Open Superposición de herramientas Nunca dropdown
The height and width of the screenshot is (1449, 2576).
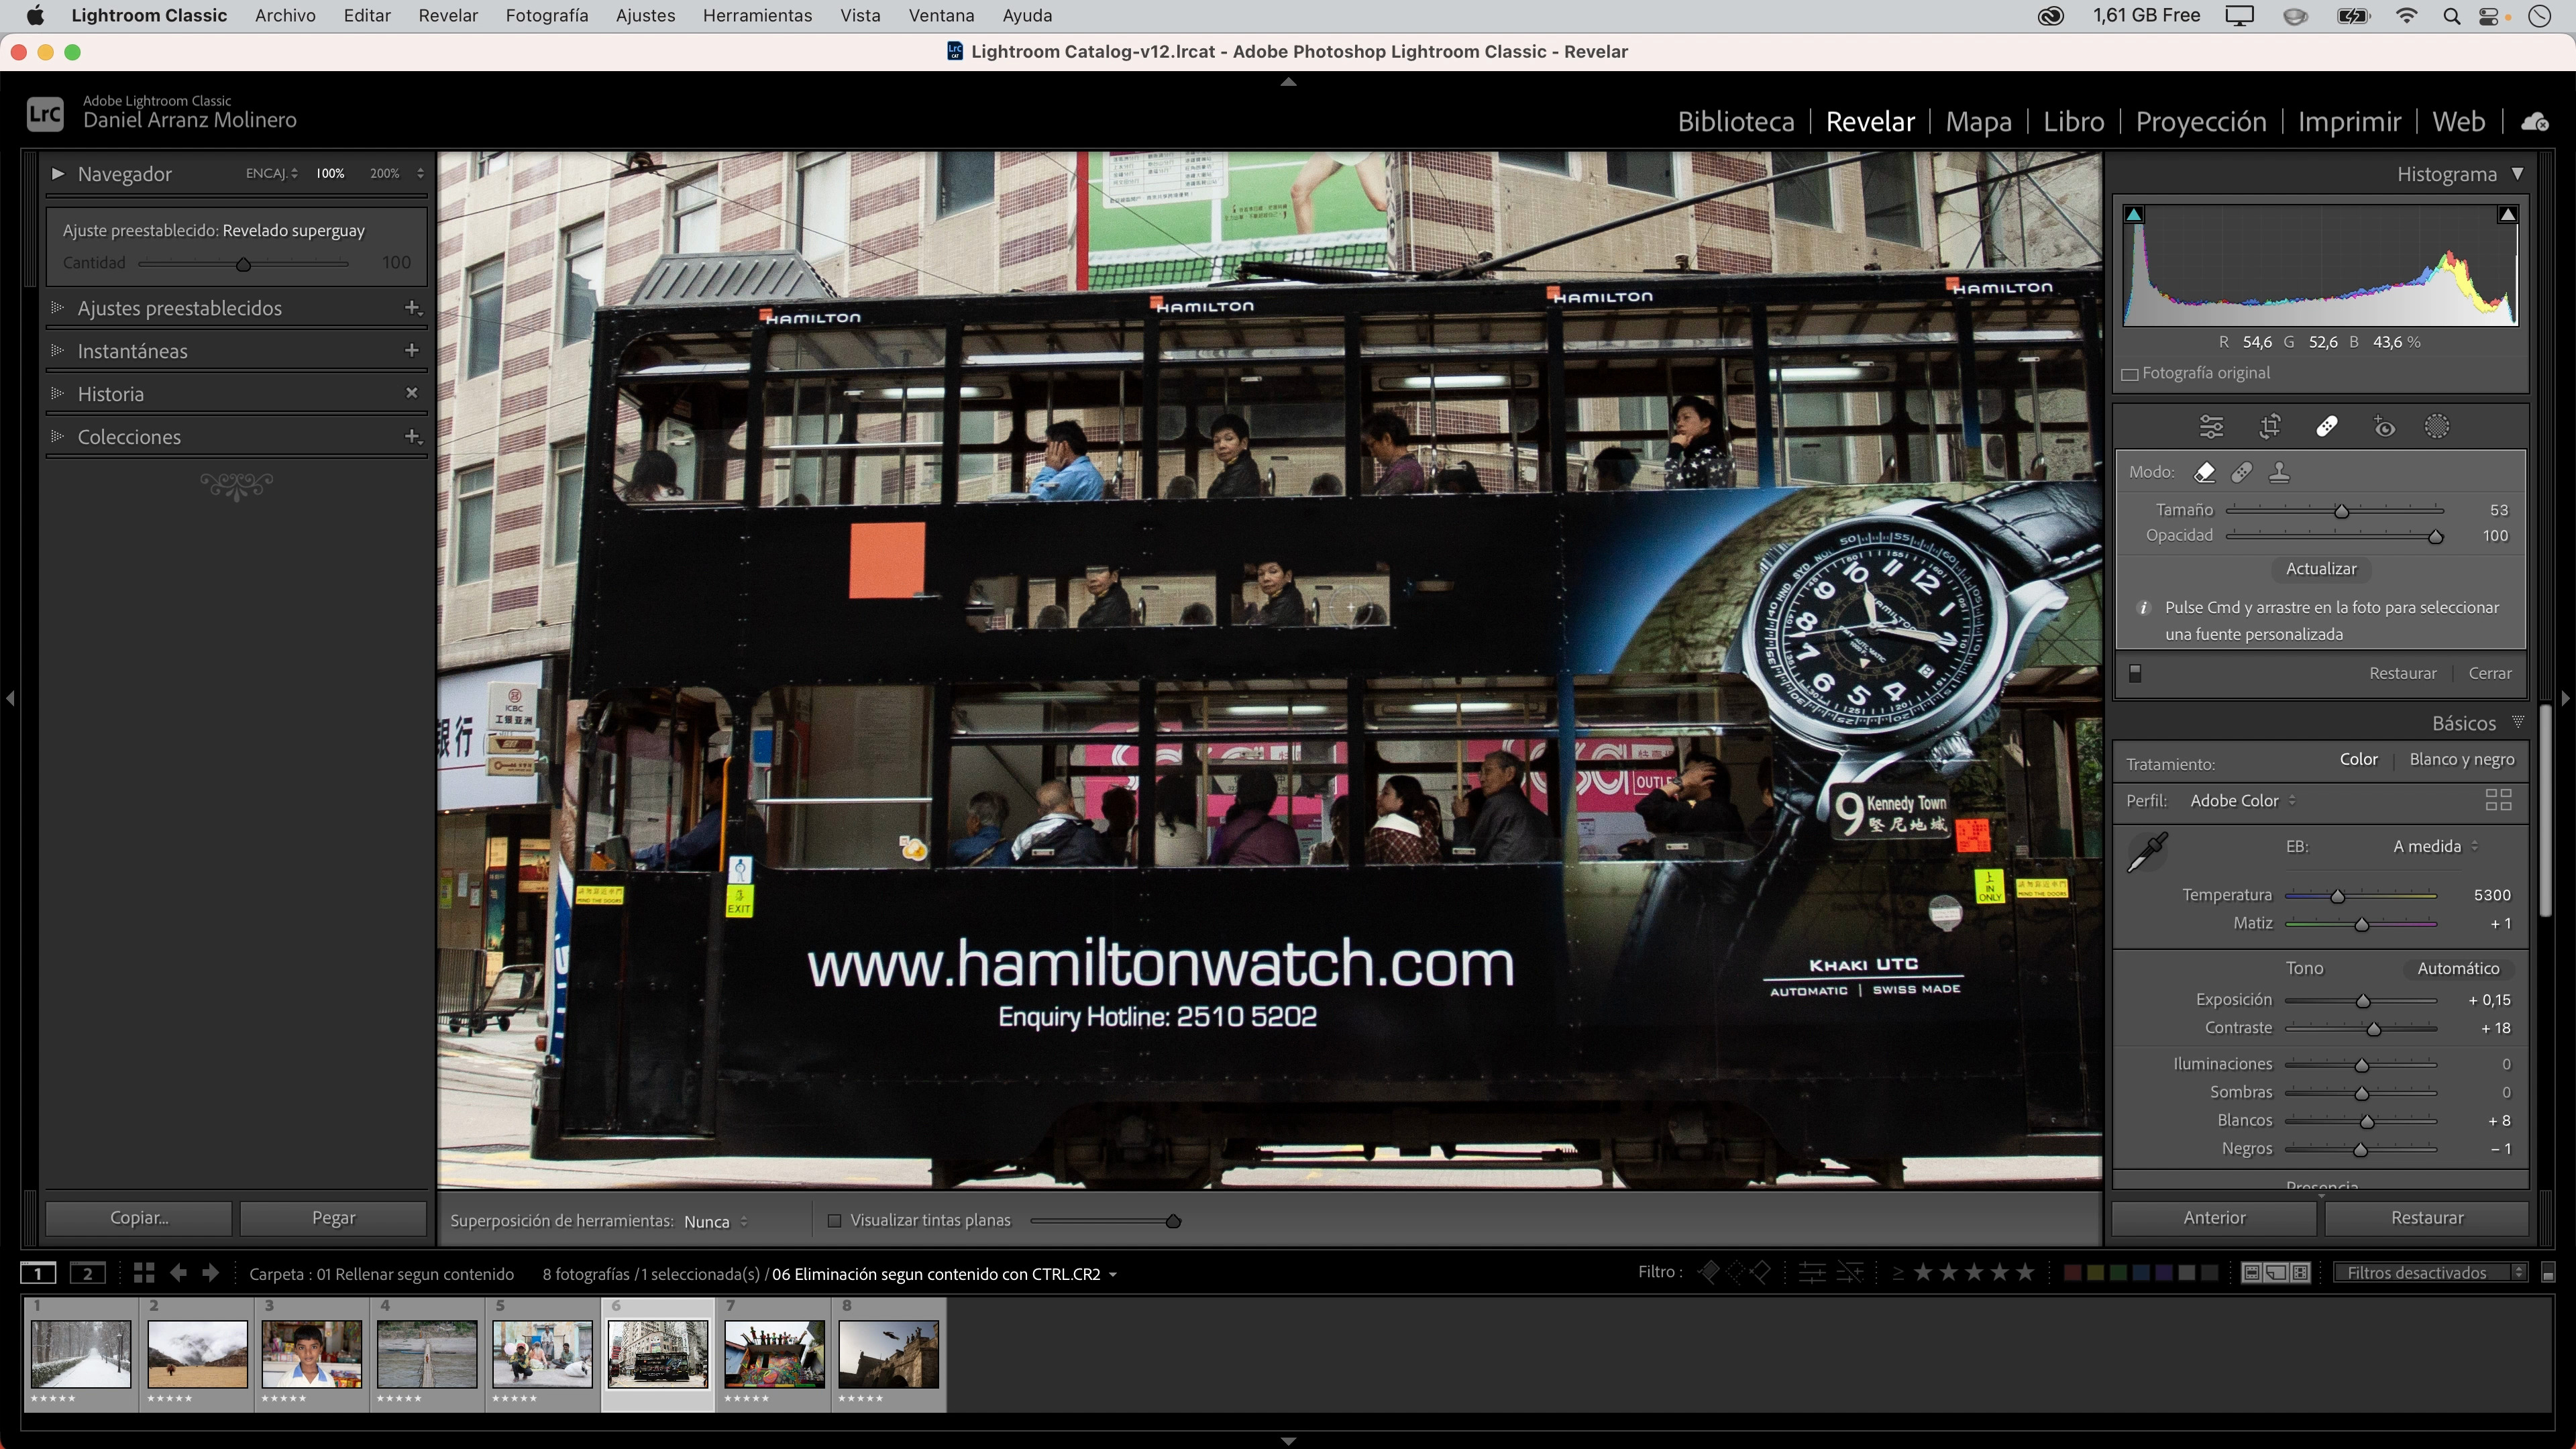point(716,1221)
